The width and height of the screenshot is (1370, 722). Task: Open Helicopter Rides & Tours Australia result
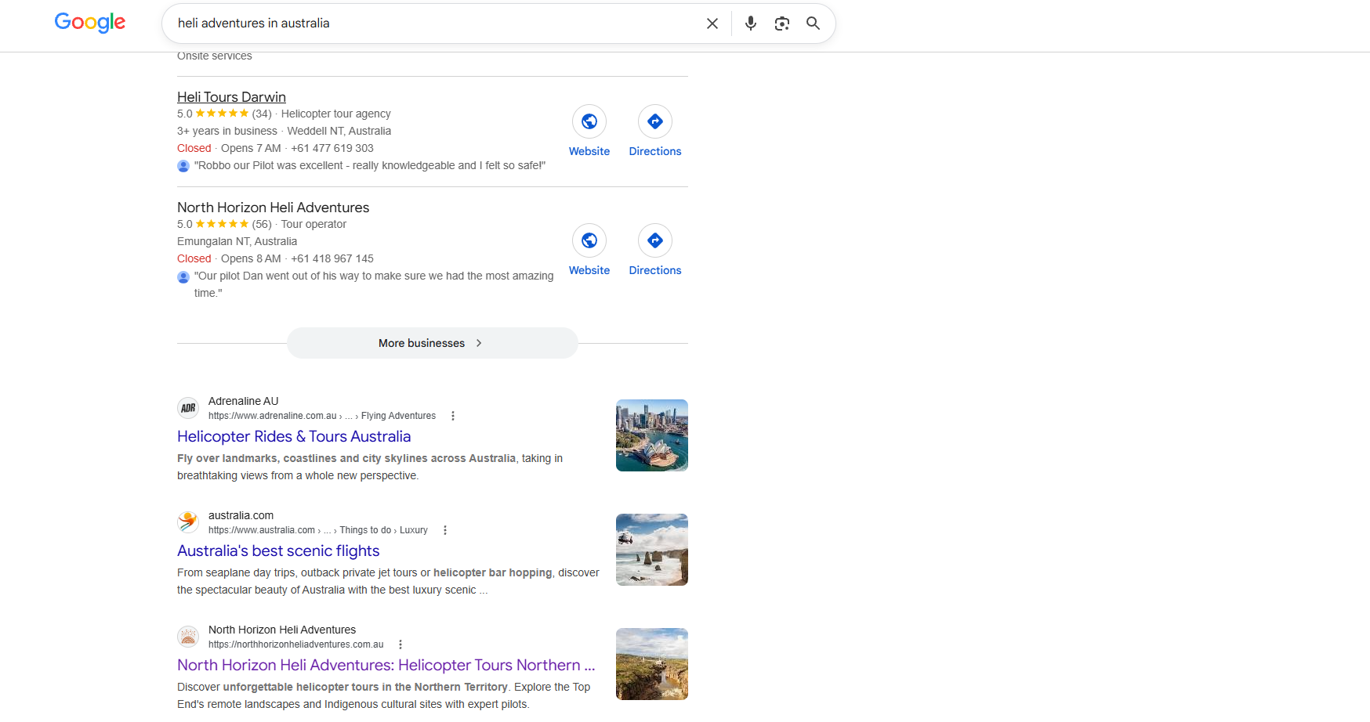pyautogui.click(x=294, y=436)
